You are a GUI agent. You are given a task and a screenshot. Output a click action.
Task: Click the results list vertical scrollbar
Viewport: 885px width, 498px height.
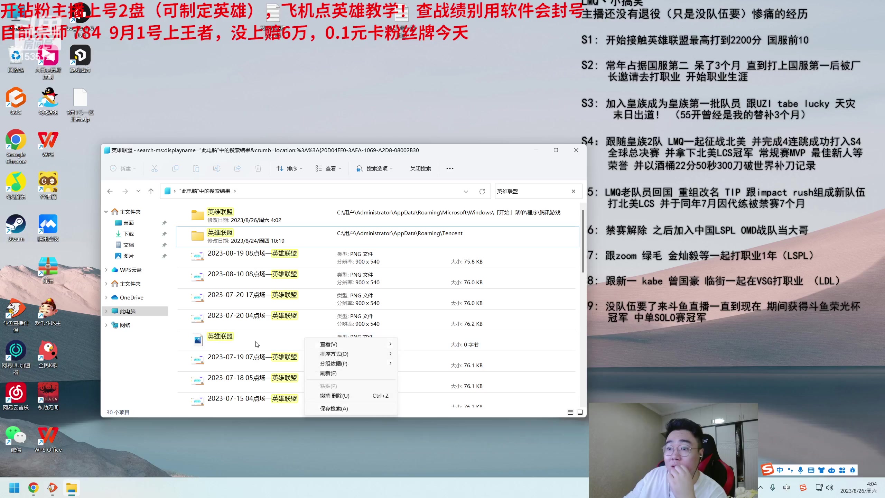(x=583, y=241)
